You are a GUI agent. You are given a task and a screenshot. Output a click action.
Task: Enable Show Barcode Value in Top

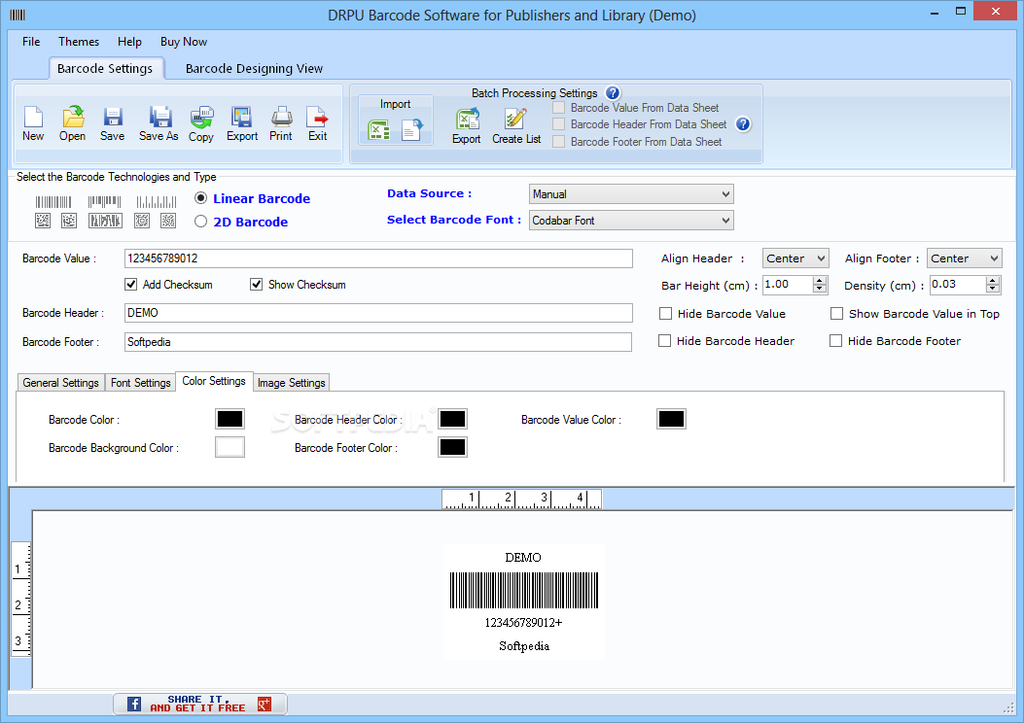[836, 314]
